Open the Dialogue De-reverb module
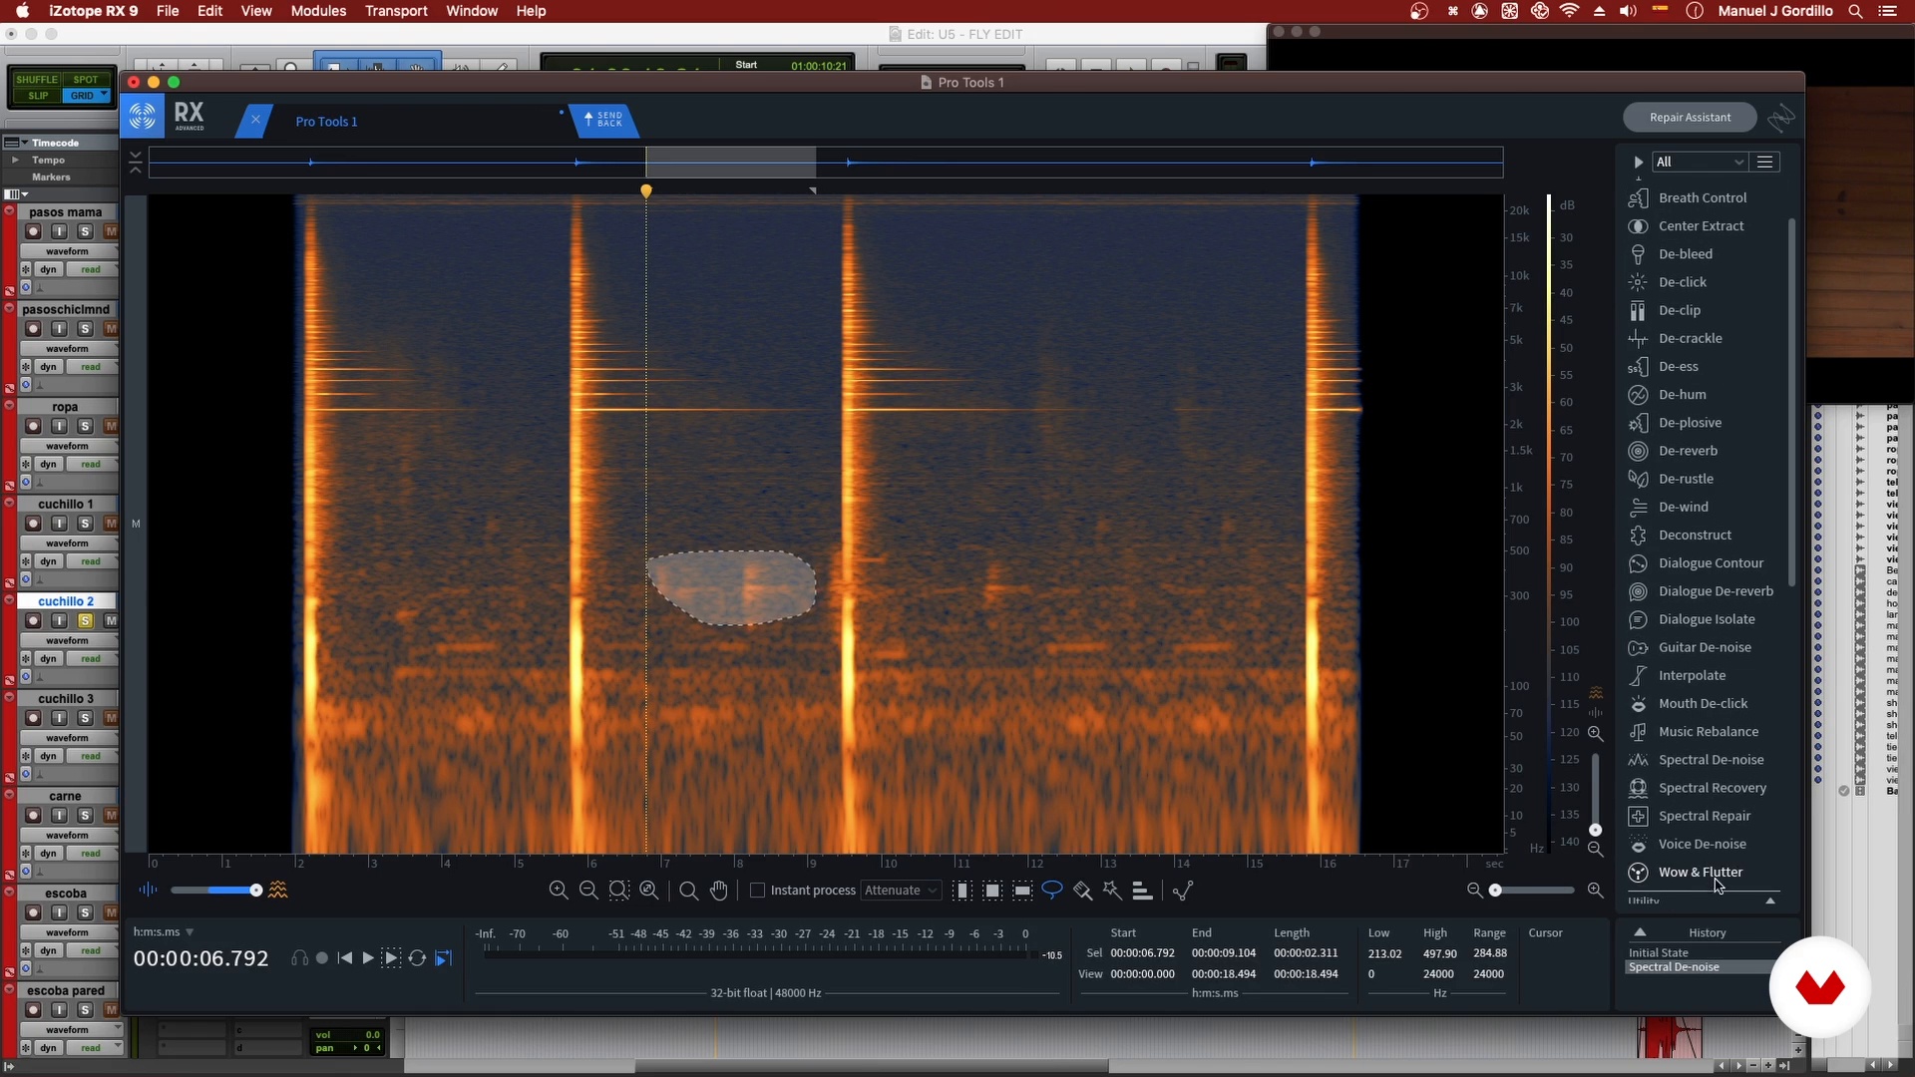This screenshot has height=1077, width=1915. tap(1716, 590)
